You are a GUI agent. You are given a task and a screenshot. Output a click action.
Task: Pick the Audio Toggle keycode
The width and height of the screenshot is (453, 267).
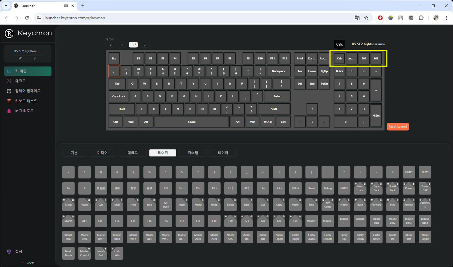pyautogui.click(x=279, y=237)
